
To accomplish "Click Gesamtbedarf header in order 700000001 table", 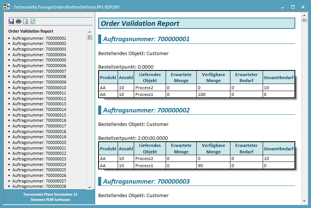I will [x=278, y=78].
